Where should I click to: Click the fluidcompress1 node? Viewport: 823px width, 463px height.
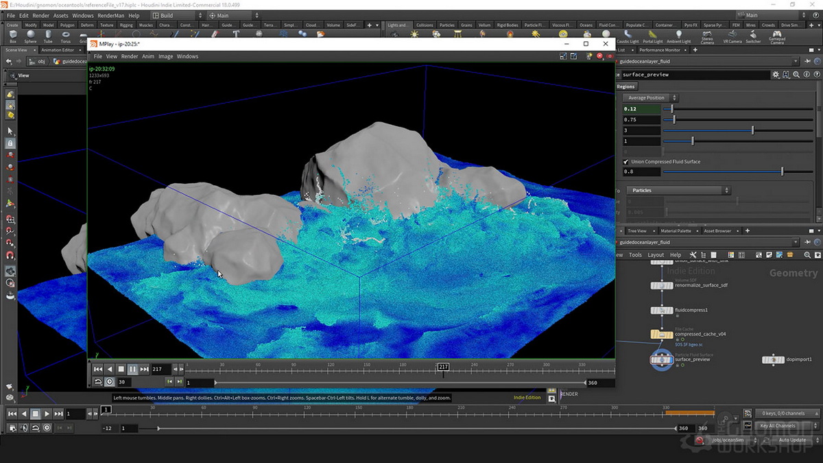[x=661, y=310]
